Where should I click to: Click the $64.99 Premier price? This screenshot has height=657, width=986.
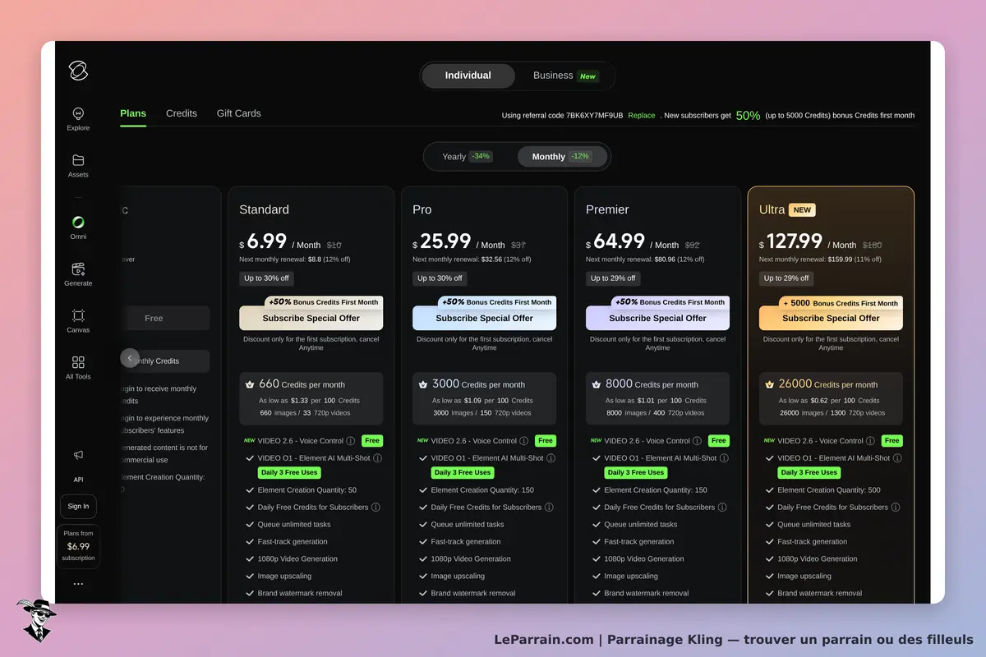615,241
